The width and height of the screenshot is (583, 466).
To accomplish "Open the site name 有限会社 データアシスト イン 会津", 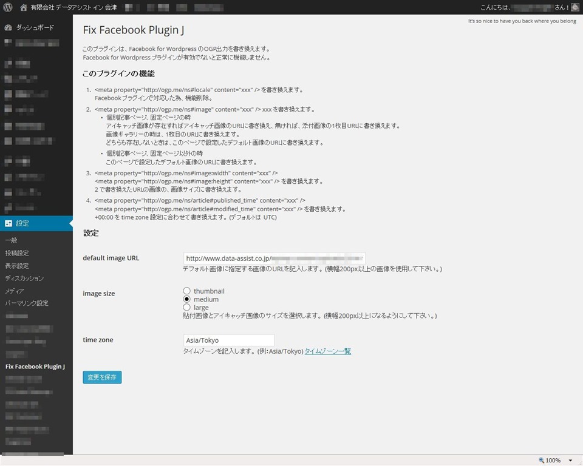I will [x=73, y=7].
